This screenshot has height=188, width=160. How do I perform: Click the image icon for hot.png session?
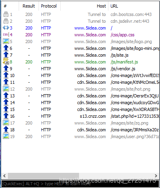click(x=6, y=89)
